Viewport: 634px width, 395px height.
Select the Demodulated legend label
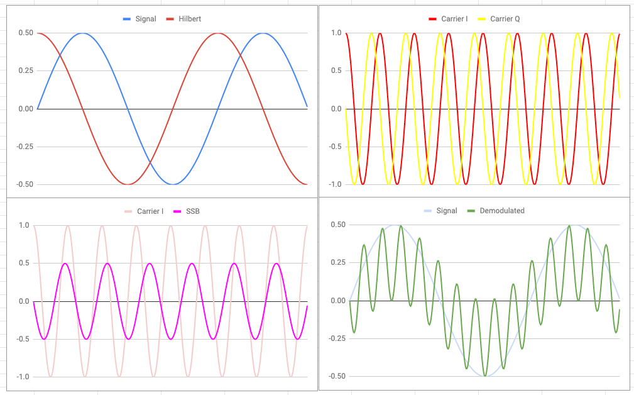pyautogui.click(x=502, y=211)
